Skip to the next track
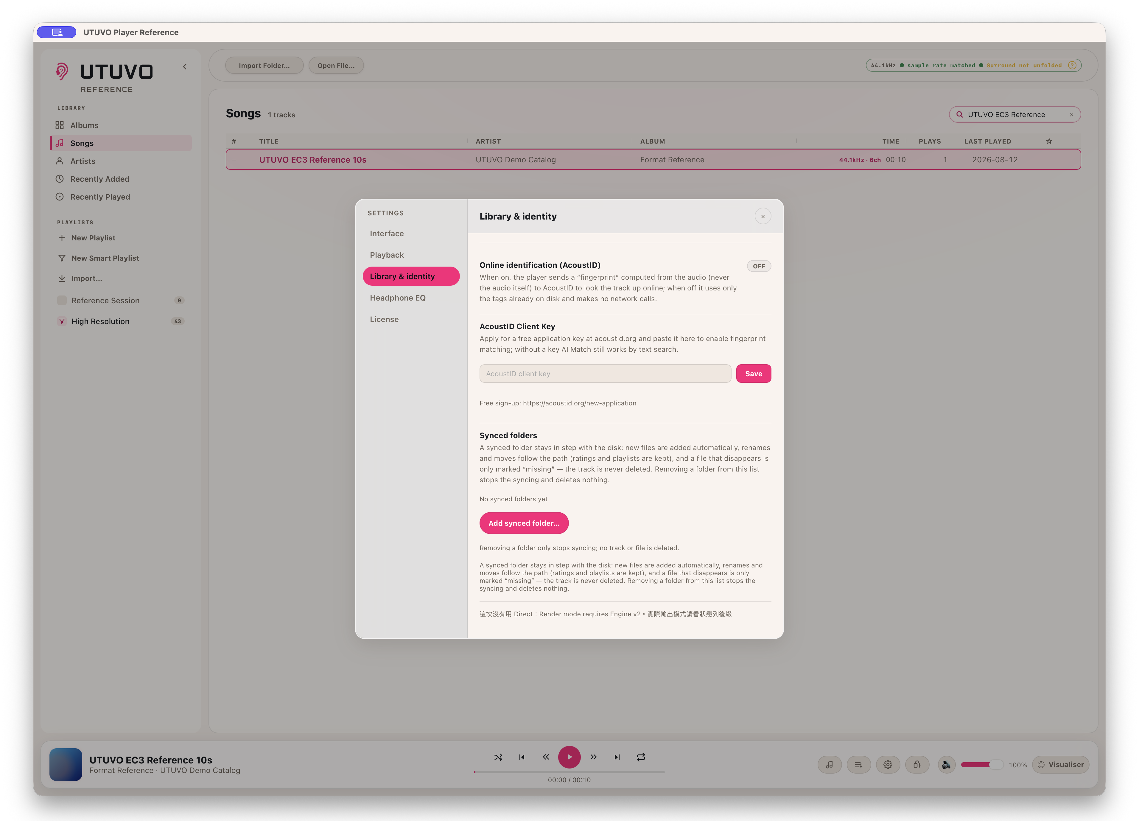1139x840 pixels. pyautogui.click(x=617, y=757)
